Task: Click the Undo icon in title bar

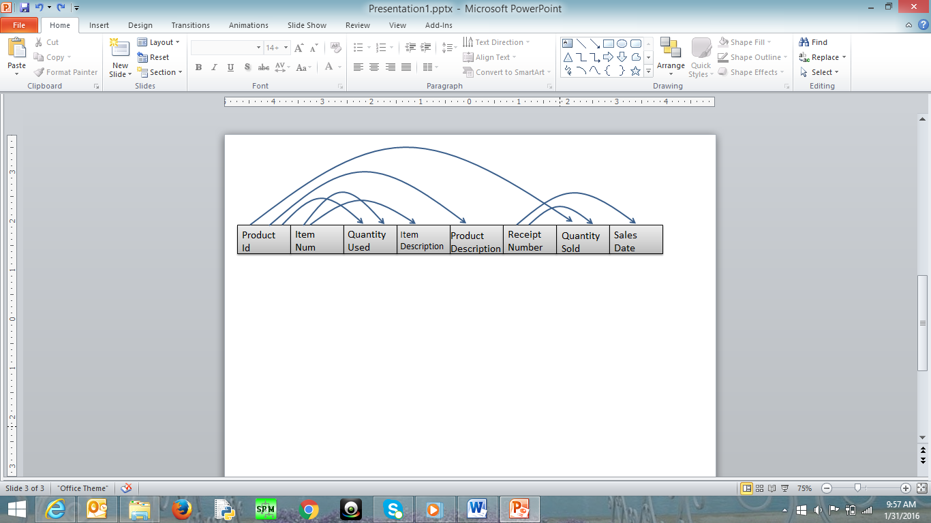Action: coord(40,7)
